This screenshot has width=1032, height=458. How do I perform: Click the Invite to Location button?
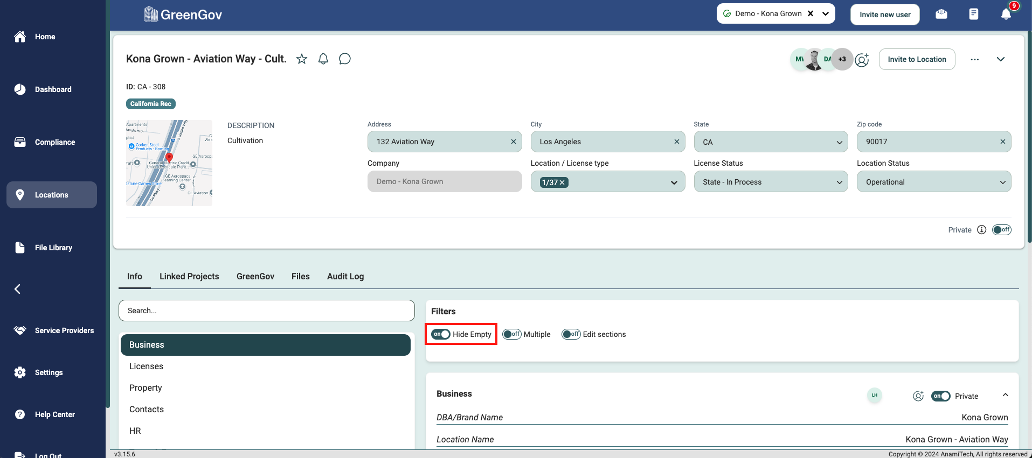[917, 59]
